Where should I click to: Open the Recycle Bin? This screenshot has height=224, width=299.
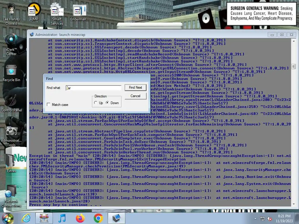tap(11, 73)
